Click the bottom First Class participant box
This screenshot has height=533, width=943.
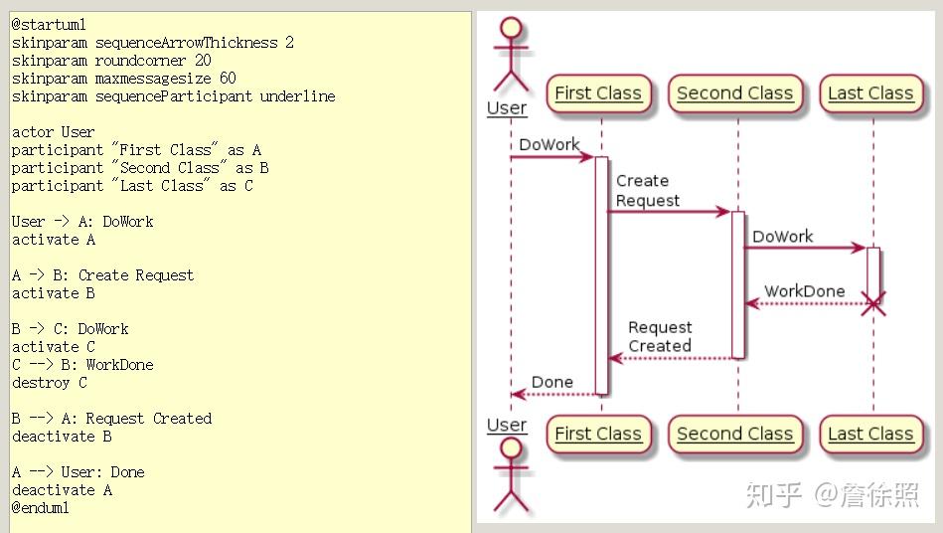coord(598,434)
